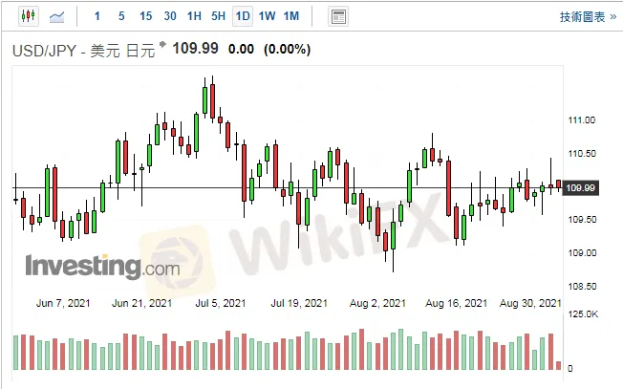
Task: Select the 1D daily interval
Action: tap(243, 16)
